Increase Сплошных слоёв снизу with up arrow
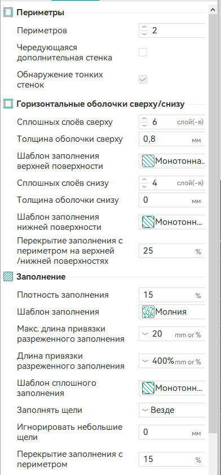Image resolution: width=221 pixels, height=475 pixels. coord(144,180)
